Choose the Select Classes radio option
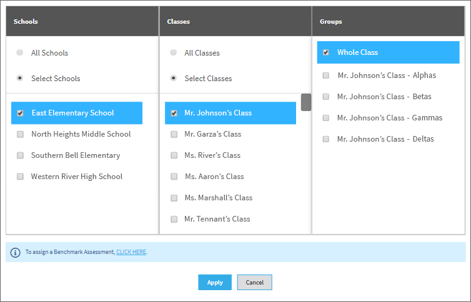The image size is (471, 302). pos(173,78)
